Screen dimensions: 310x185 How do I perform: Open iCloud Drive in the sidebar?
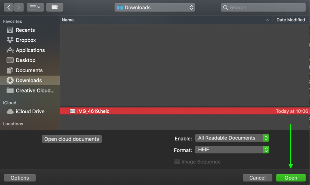coord(30,111)
